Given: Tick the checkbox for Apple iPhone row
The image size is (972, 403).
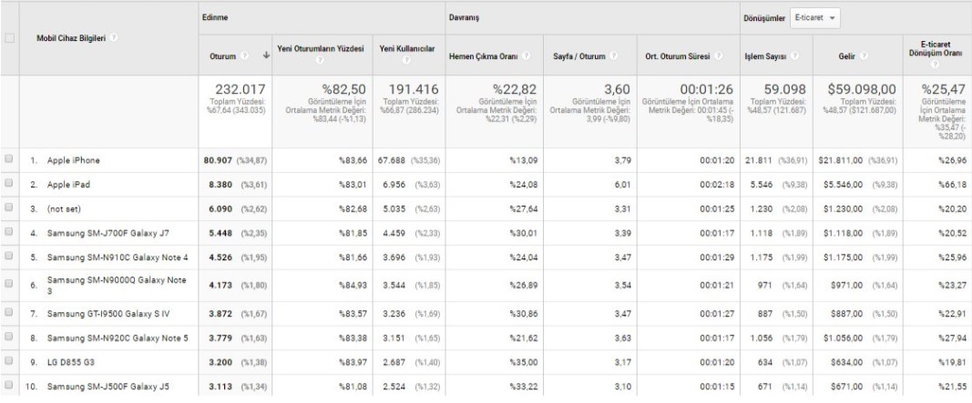Looking at the screenshot, I should pyautogui.click(x=9, y=160).
